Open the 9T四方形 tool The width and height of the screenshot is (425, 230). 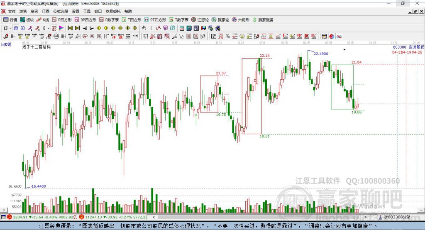pos(155,20)
